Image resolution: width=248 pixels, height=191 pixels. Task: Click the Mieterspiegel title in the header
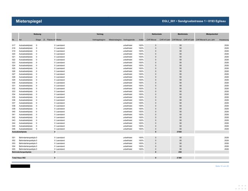pyautogui.click(x=29, y=21)
